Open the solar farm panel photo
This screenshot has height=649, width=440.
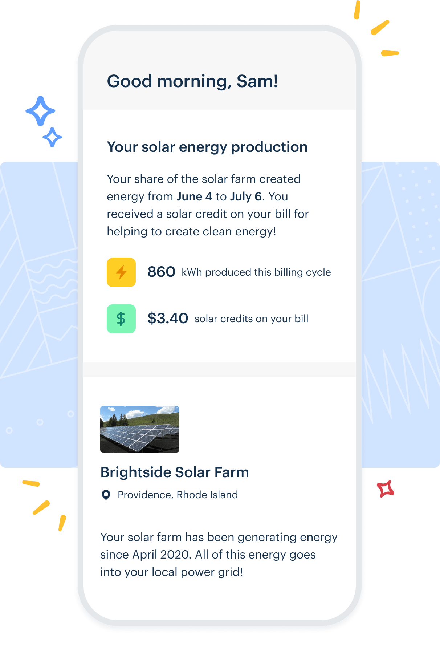[x=140, y=429]
